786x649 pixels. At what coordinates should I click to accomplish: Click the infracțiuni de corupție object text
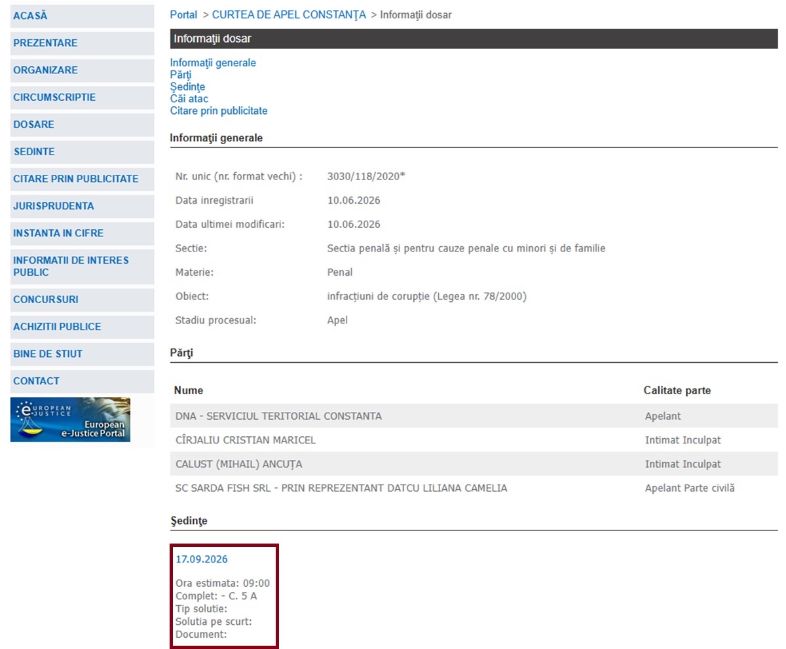[426, 297]
